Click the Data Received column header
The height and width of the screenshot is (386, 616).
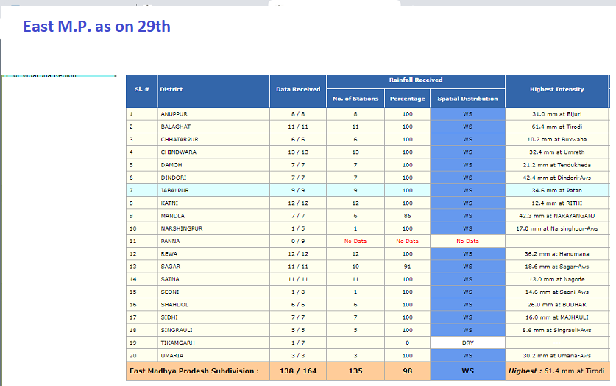(x=298, y=91)
